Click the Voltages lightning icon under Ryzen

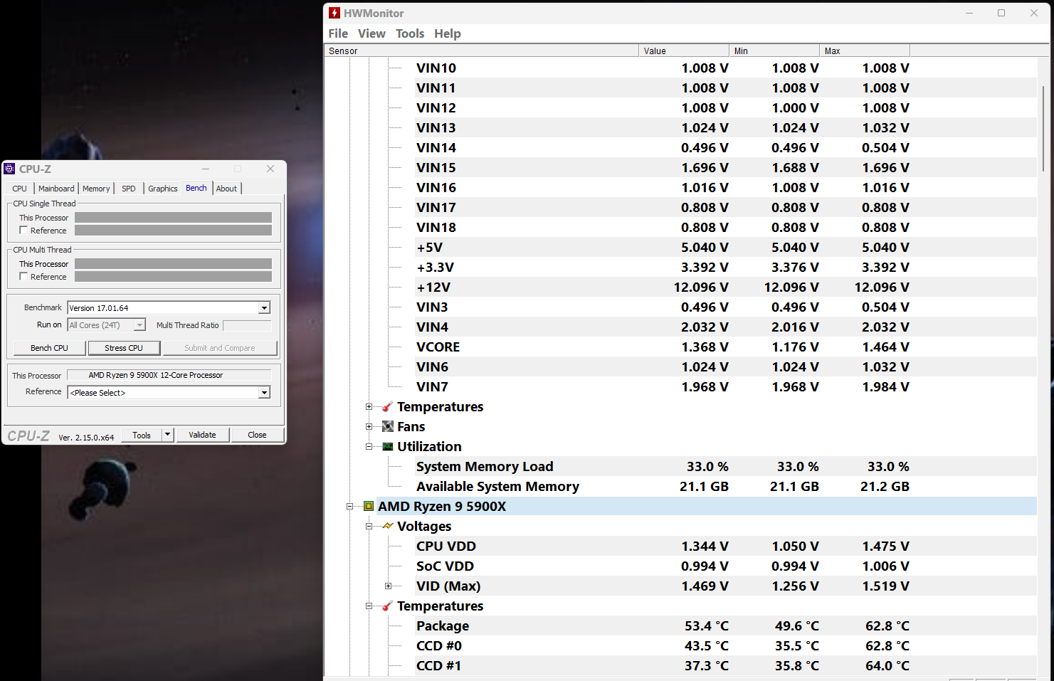388,527
